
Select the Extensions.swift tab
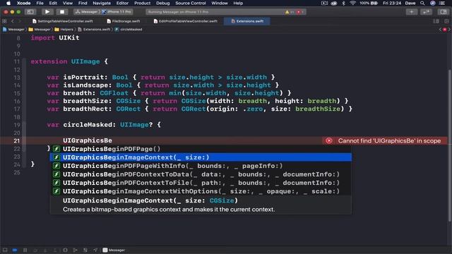(x=247, y=21)
